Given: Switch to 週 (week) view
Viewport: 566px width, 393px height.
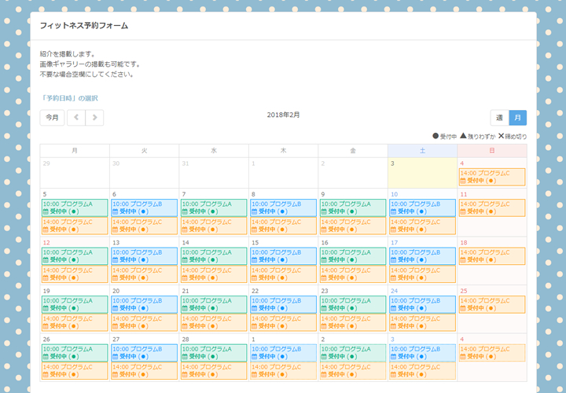Looking at the screenshot, I should click(499, 118).
